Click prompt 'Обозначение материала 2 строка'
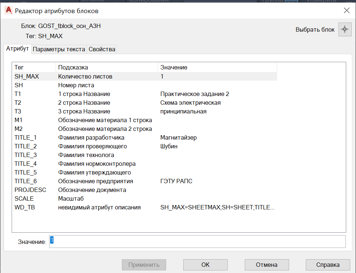 click(x=105, y=129)
